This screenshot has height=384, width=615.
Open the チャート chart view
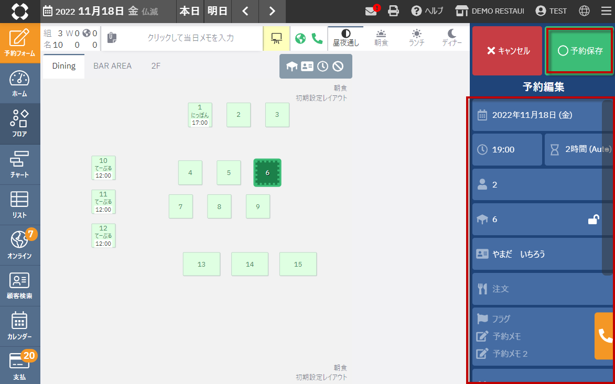(19, 164)
